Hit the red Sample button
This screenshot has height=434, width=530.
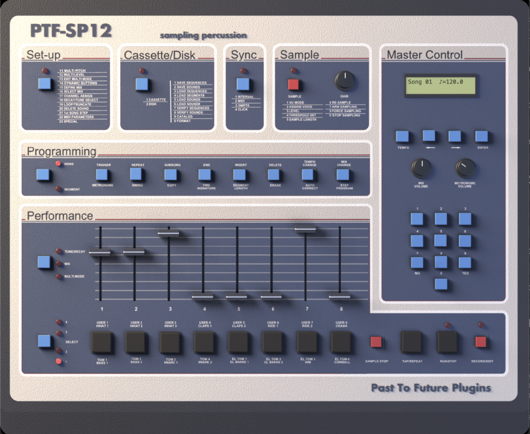(x=293, y=84)
